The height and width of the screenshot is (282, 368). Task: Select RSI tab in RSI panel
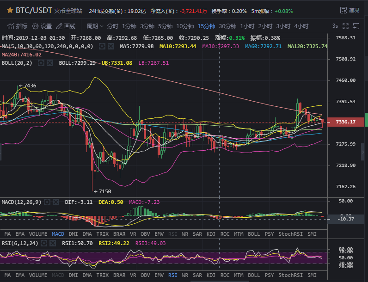pyautogui.click(x=173, y=275)
